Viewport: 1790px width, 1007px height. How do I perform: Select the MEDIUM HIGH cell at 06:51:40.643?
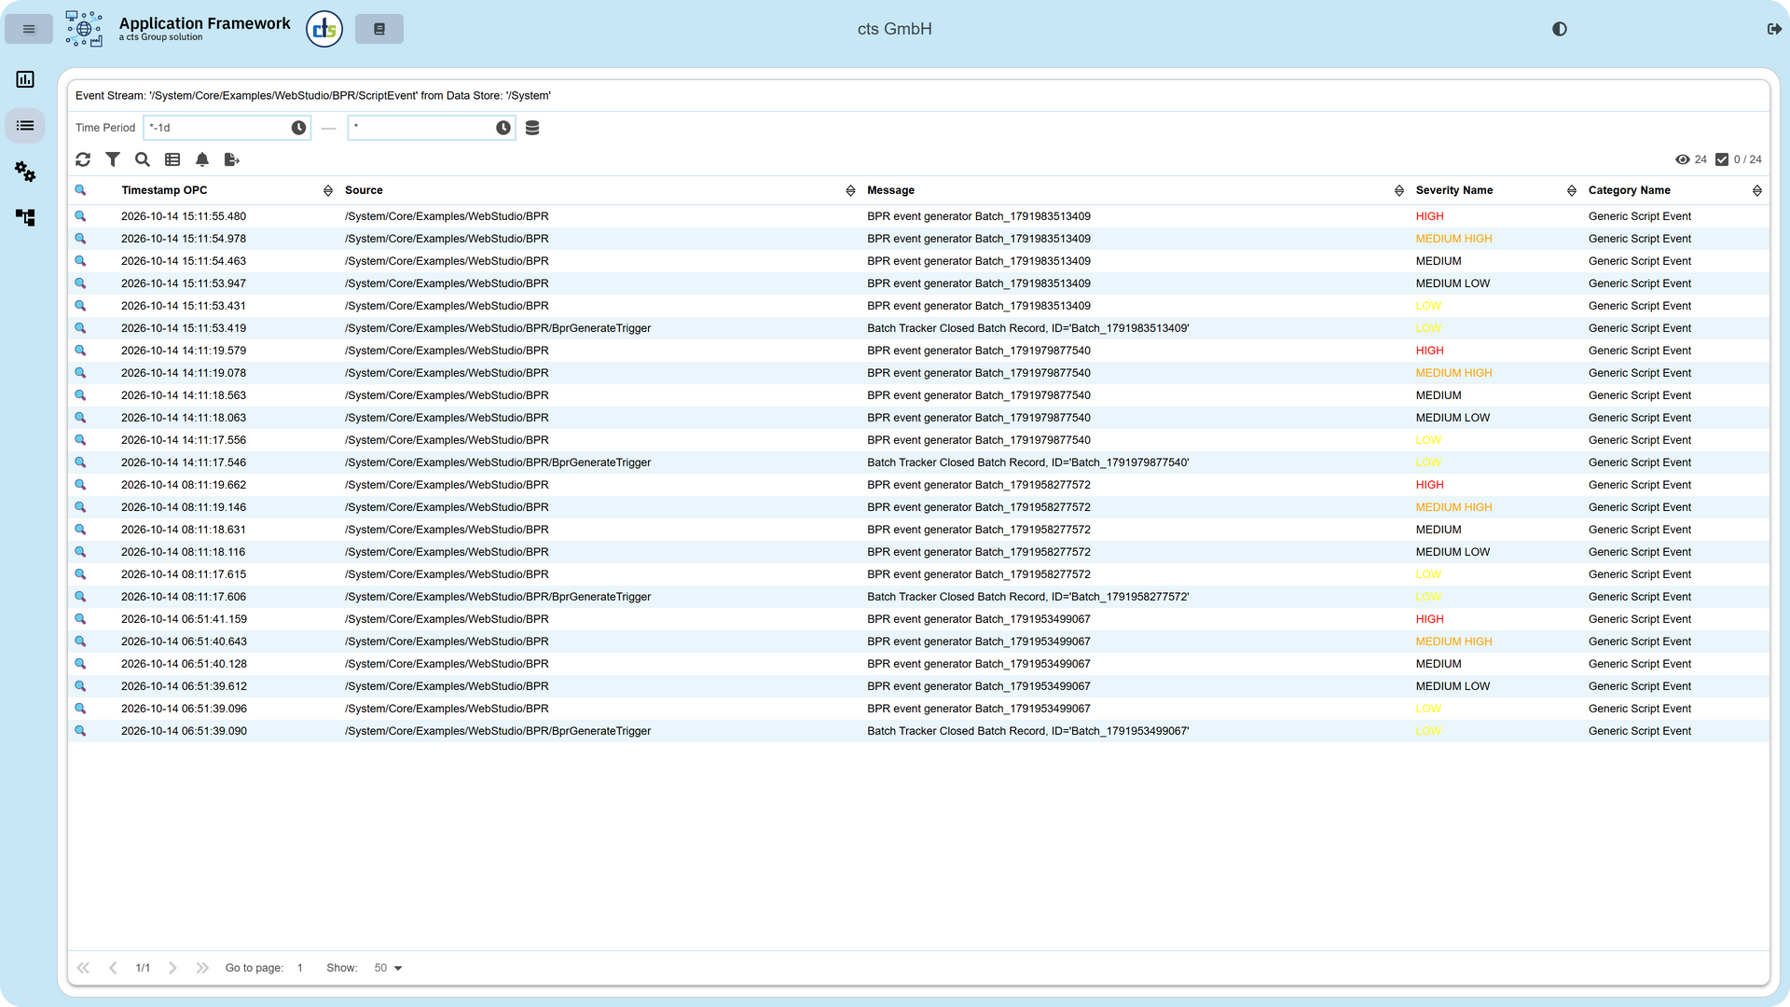point(1453,641)
